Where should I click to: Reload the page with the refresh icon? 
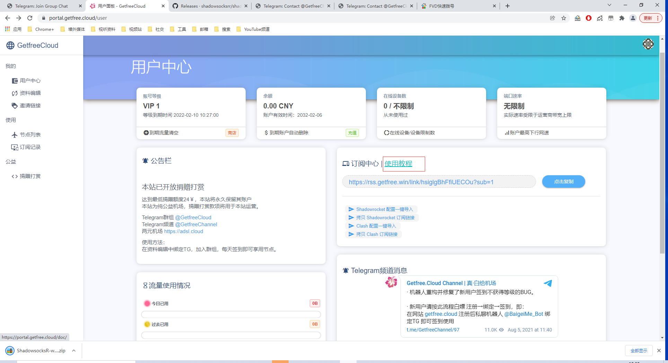tap(30, 18)
